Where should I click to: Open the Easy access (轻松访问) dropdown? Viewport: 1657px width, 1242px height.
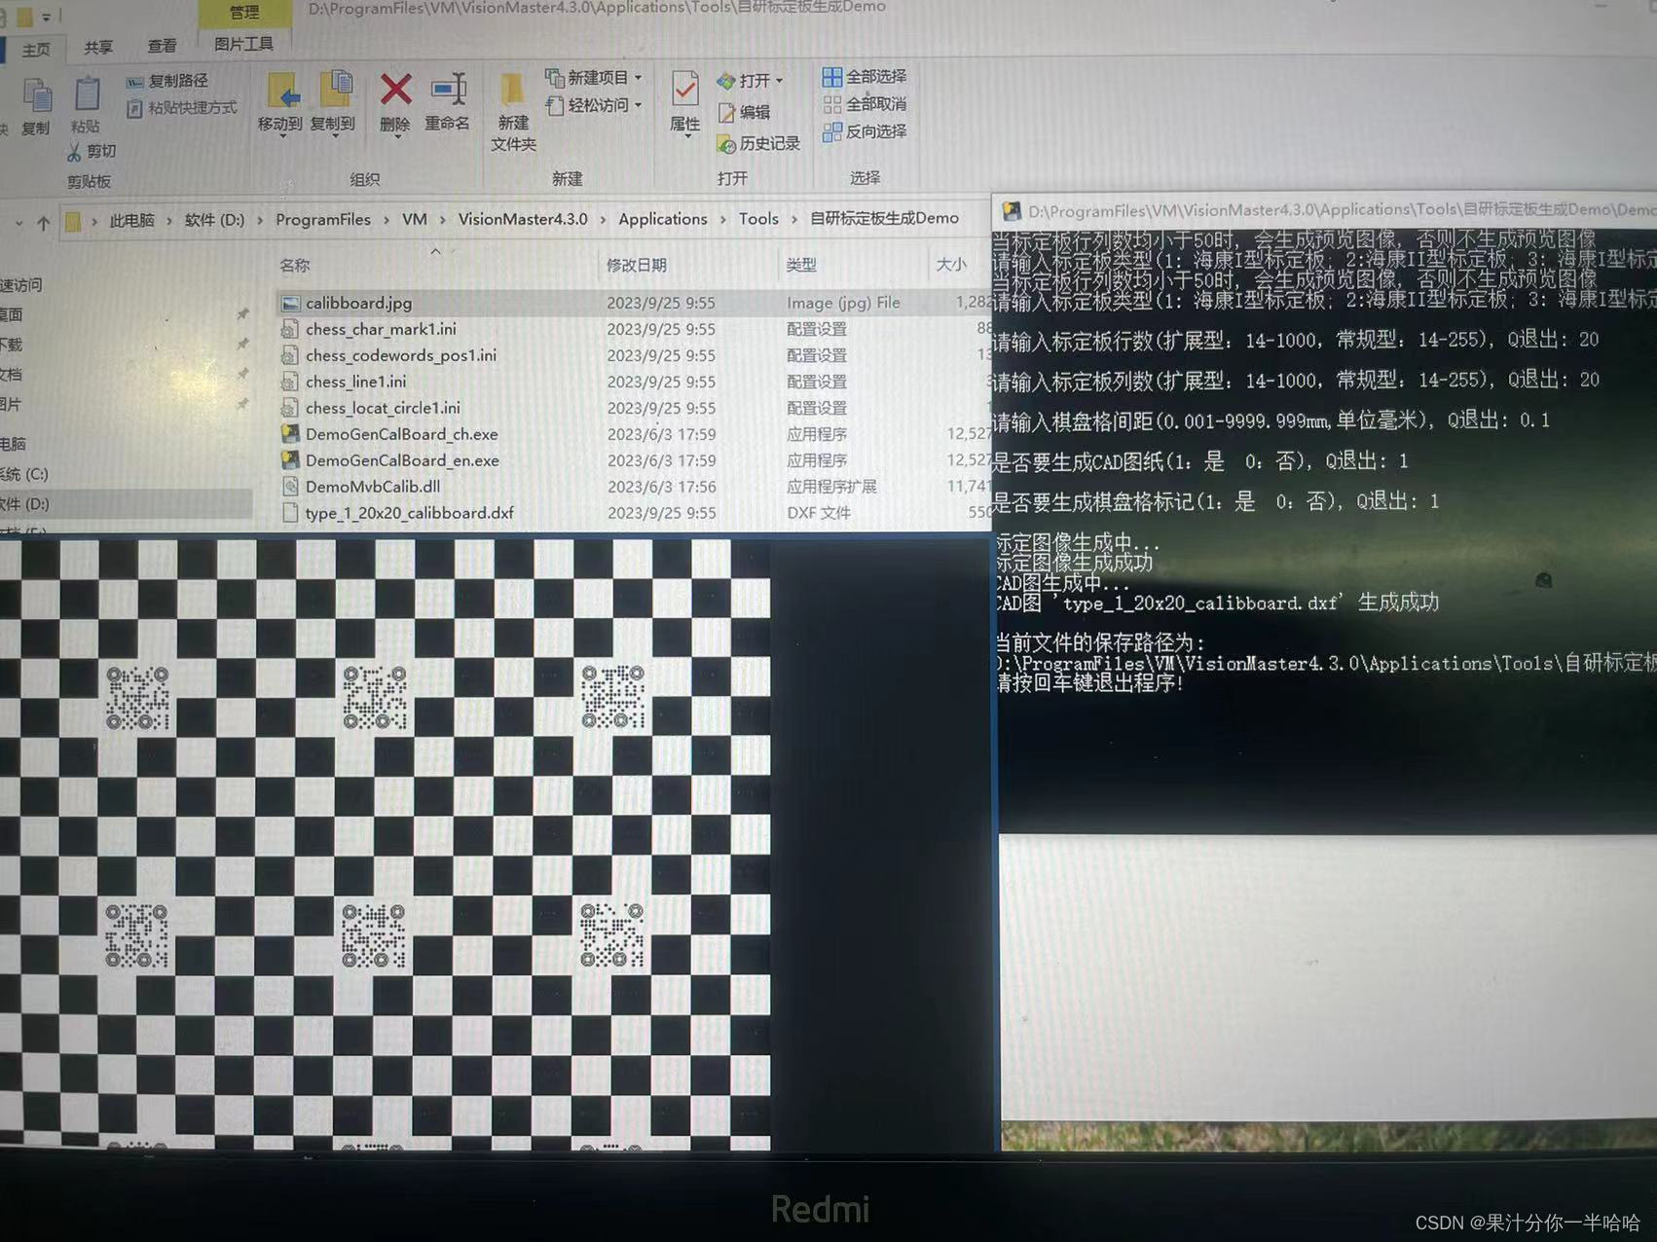pyautogui.click(x=594, y=105)
